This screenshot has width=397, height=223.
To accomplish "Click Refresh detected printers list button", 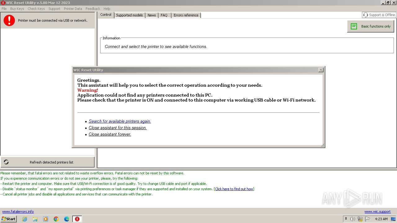I will coord(47,162).
